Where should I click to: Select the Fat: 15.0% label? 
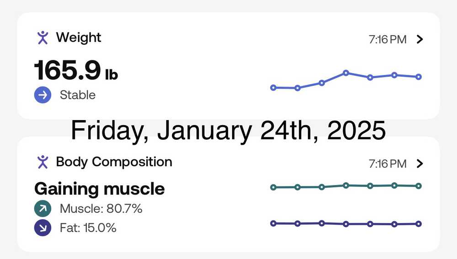[88, 227]
